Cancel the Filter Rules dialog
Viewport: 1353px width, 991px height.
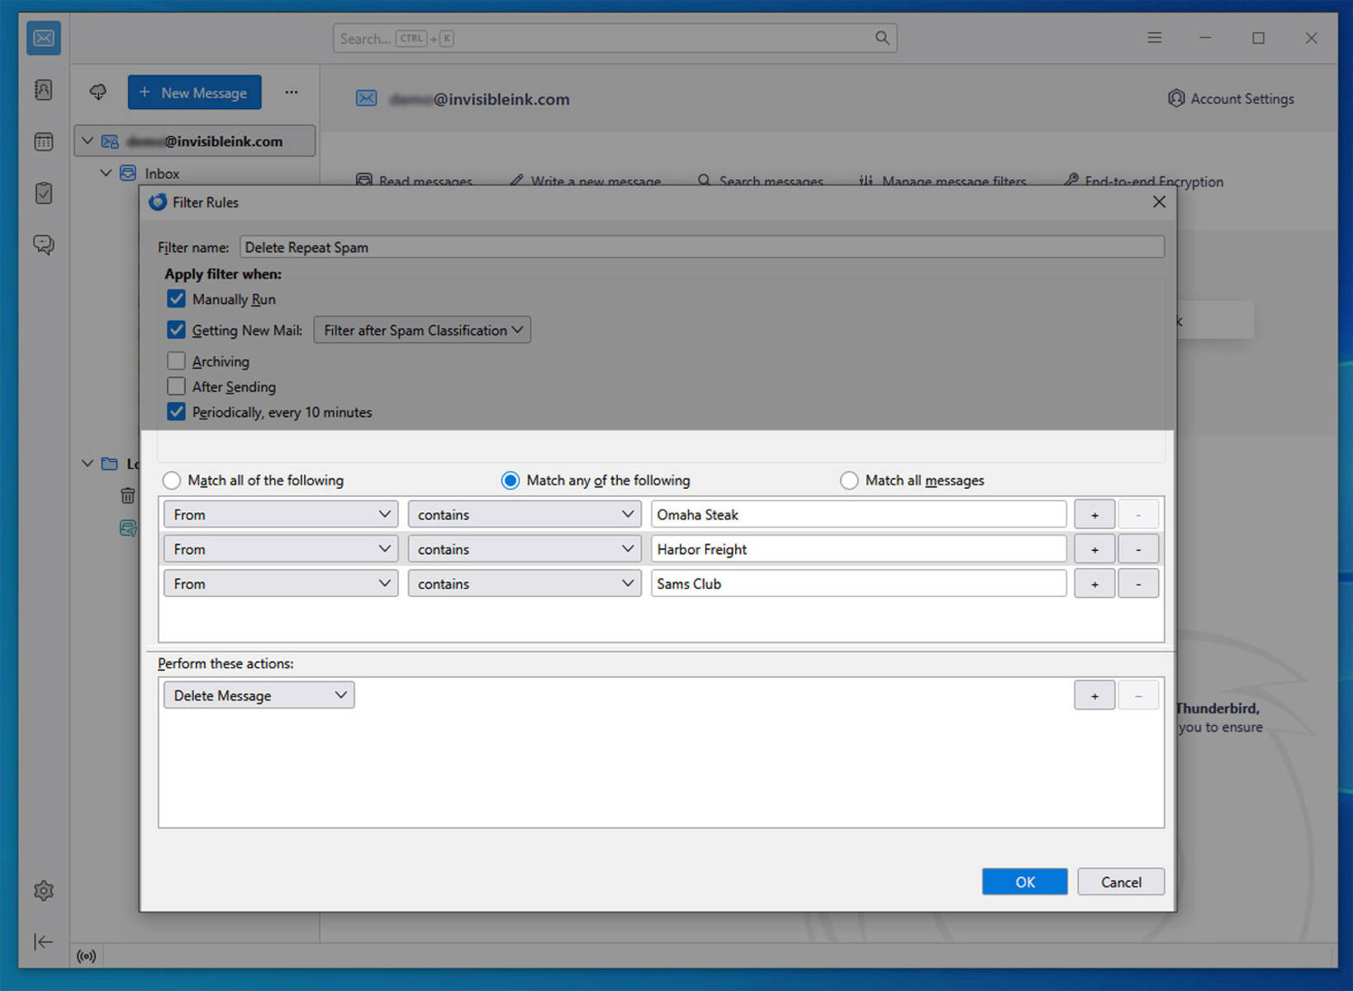click(x=1121, y=882)
